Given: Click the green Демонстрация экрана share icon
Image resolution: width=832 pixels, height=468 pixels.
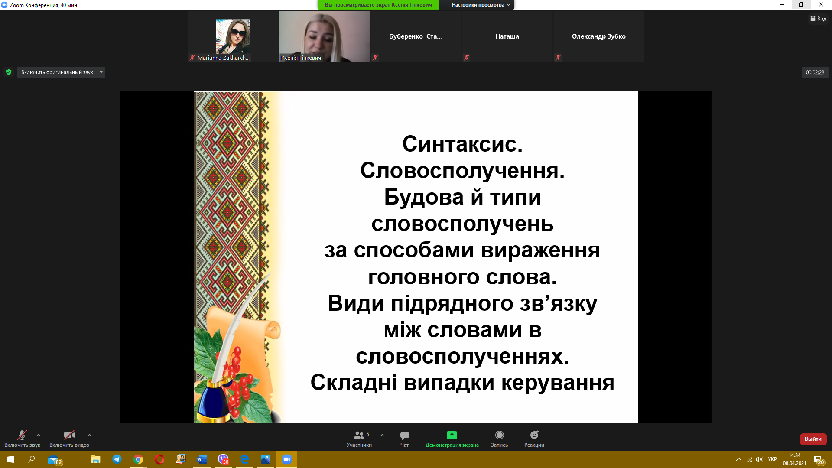Looking at the screenshot, I should 452,435.
